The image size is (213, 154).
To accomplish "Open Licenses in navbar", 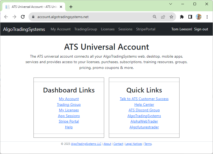I will [108, 29].
